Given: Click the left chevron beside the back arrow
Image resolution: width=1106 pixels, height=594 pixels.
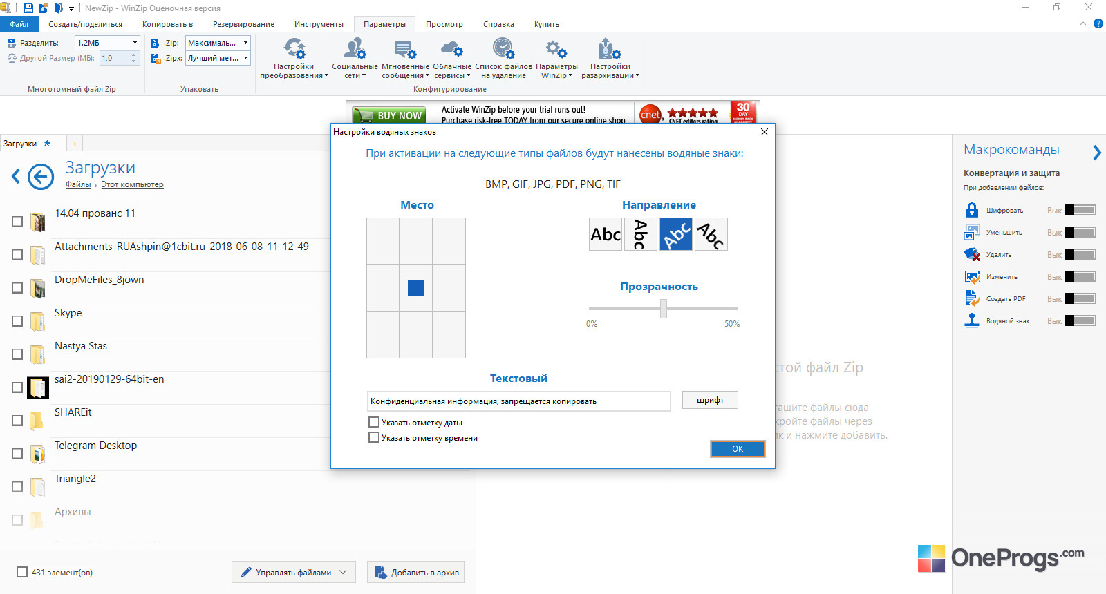Looking at the screenshot, I should (16, 177).
